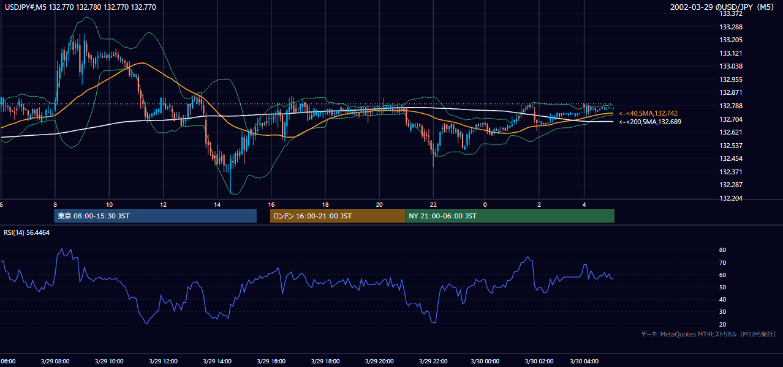Viewport: 783px width, 367px height.
Task: Click hour label 14 under the price chart
Action: coord(217,204)
